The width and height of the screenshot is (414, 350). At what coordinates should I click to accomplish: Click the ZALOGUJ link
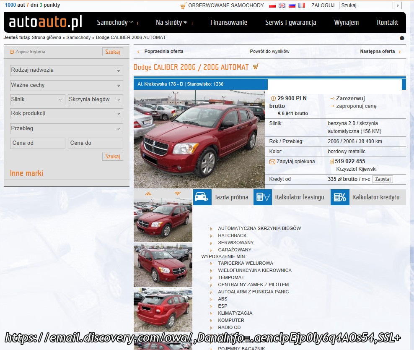pyautogui.click(x=323, y=5)
